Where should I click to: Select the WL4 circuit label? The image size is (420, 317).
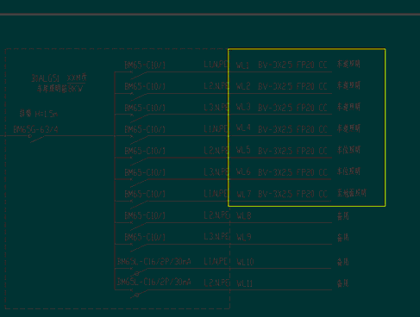[243, 127]
